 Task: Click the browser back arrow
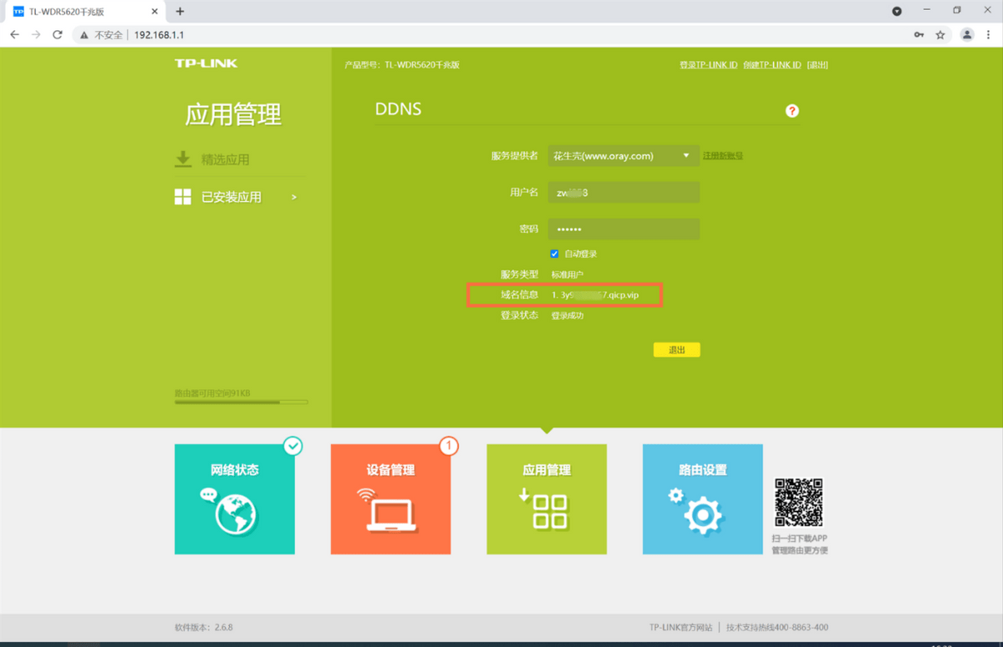pyautogui.click(x=14, y=35)
